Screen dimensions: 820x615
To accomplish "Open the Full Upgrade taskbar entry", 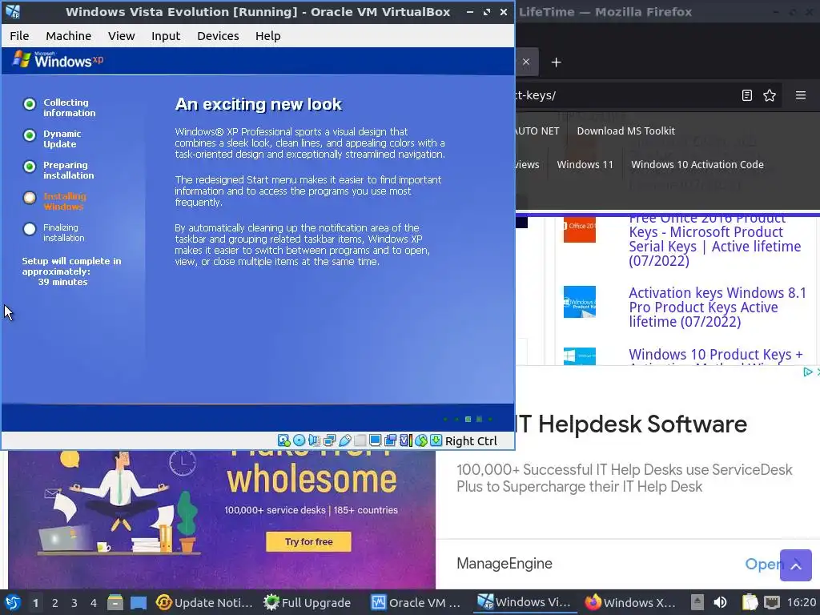I will 307,602.
